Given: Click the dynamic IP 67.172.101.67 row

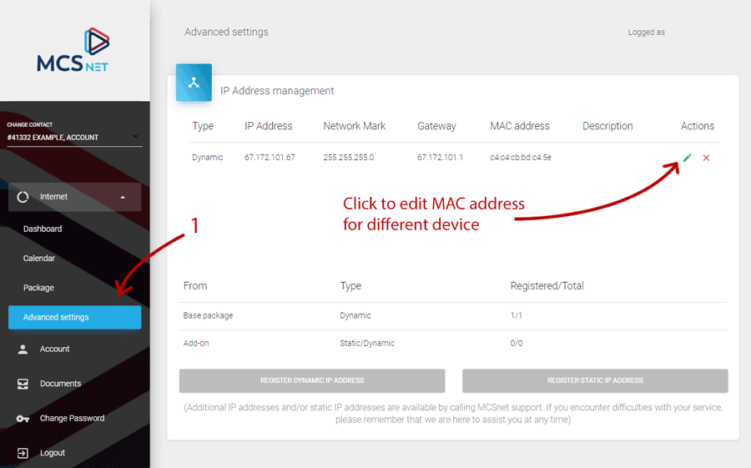Looking at the screenshot, I should (270, 158).
